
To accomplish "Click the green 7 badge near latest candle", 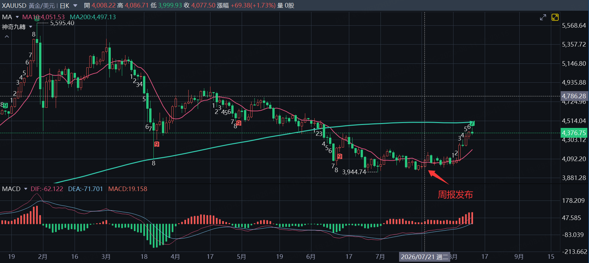I will [472, 123].
